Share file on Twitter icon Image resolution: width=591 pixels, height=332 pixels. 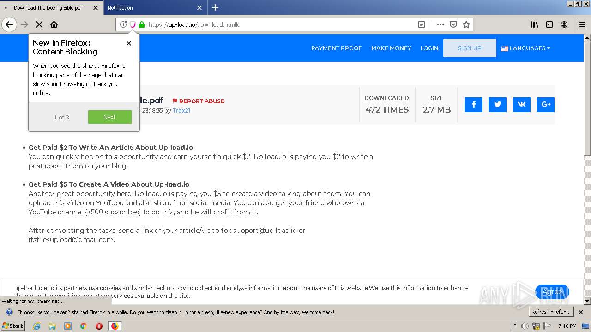point(498,105)
